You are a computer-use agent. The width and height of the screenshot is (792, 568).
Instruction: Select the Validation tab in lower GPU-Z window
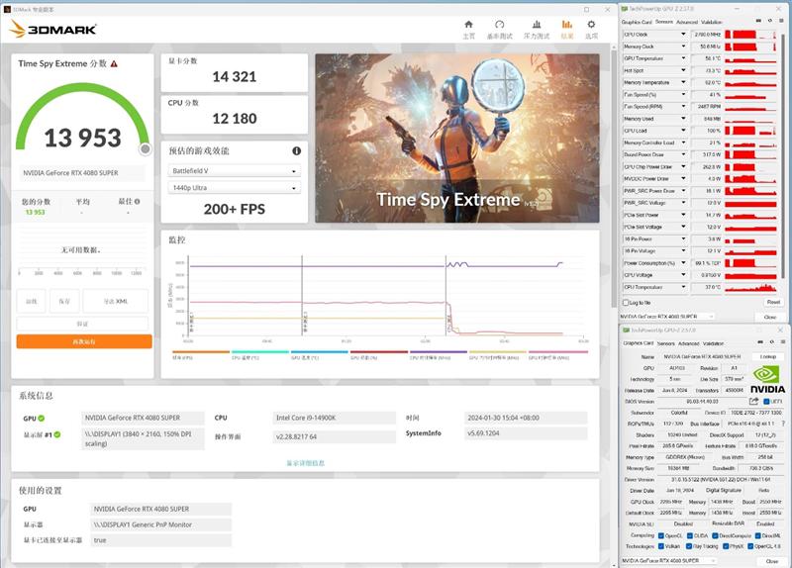click(x=713, y=343)
